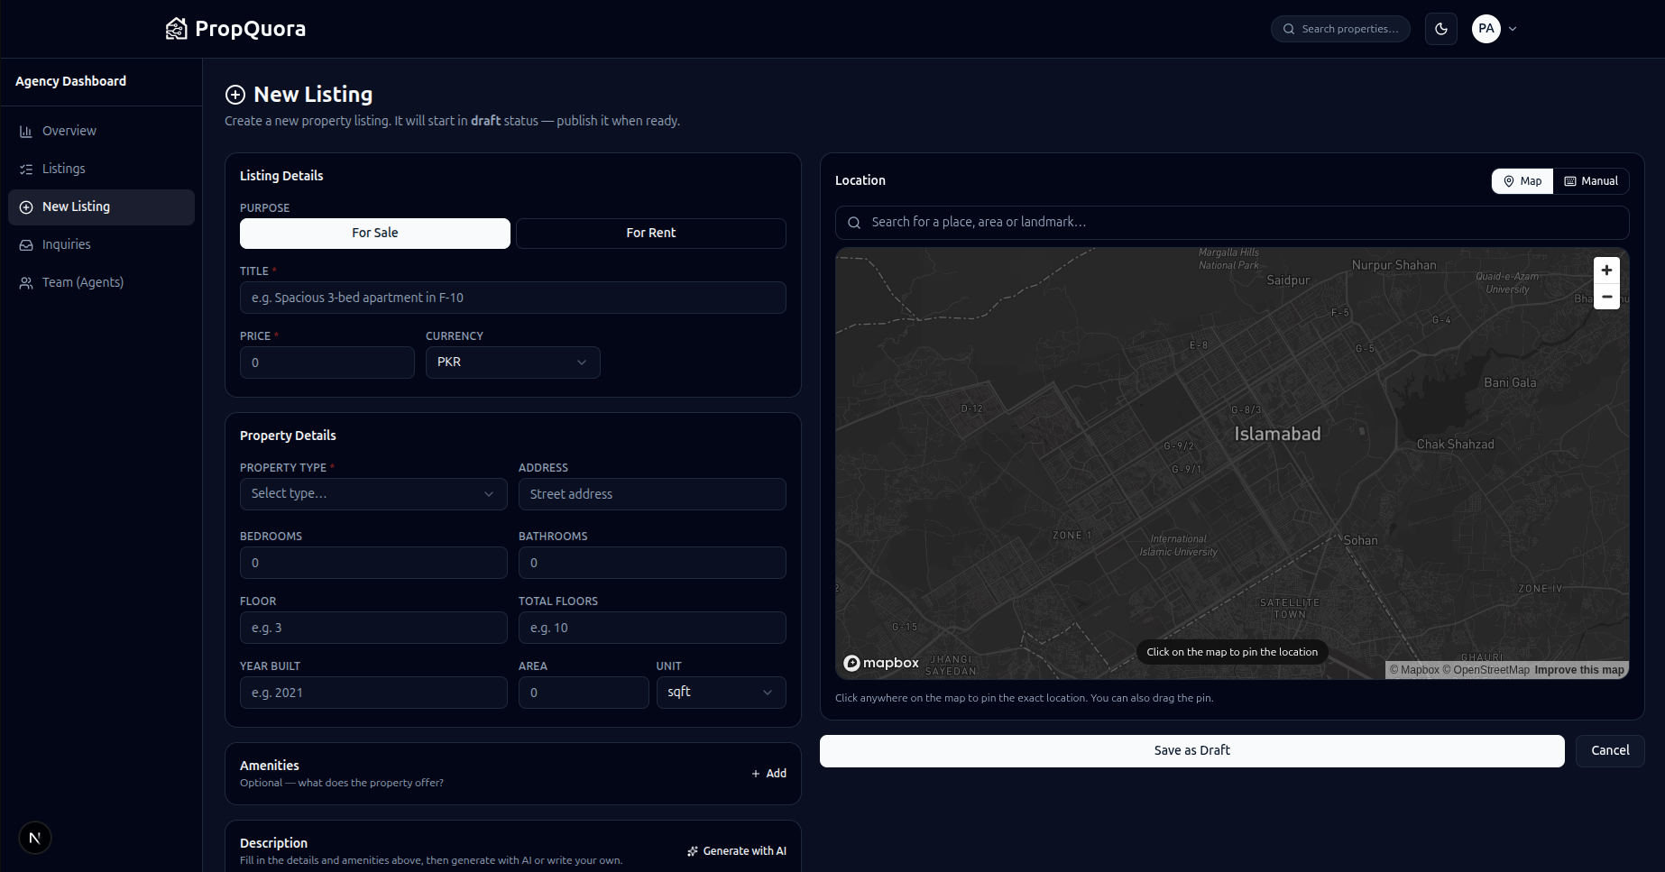Image resolution: width=1665 pixels, height=872 pixels.
Task: Click the Mapbox logo on the map
Action: coord(881,664)
